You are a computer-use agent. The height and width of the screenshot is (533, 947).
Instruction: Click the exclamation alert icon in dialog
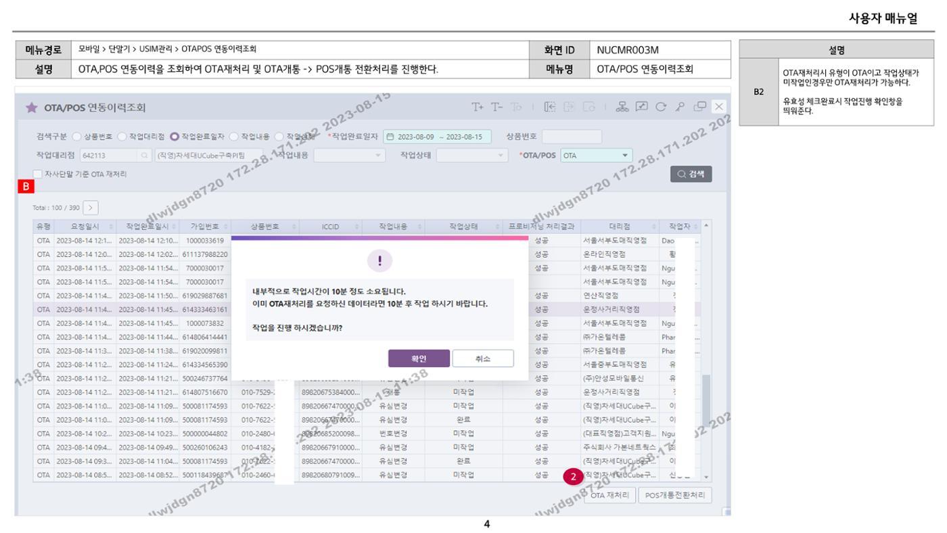pyautogui.click(x=379, y=261)
